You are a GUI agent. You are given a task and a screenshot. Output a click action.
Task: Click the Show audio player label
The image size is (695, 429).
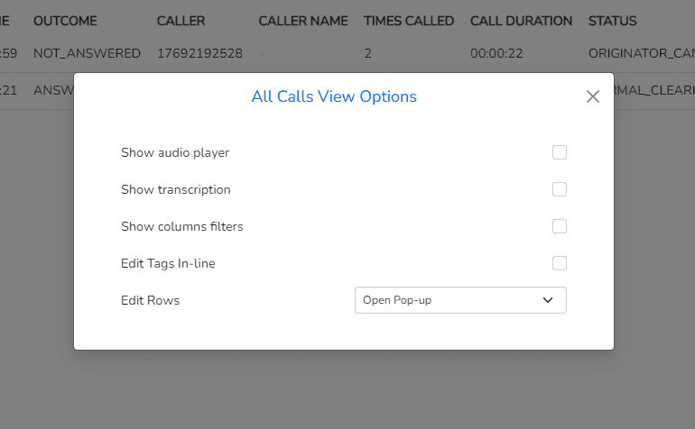(x=175, y=152)
